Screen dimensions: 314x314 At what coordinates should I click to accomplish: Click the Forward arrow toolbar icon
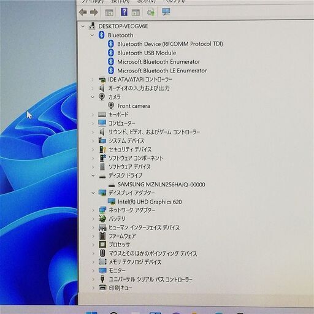pos(94,12)
